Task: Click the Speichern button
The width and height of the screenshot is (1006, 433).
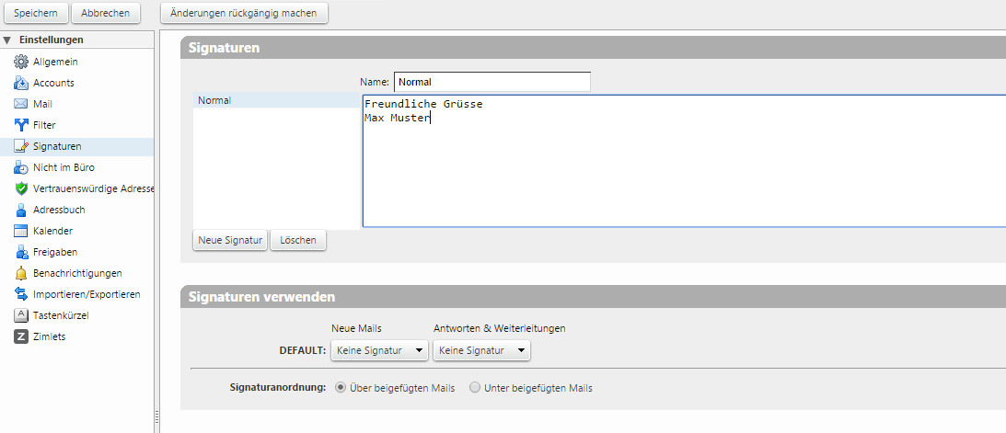Action: pos(35,13)
